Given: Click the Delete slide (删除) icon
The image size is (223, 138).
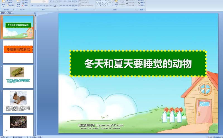Looking at the screenshot, I should (26, 5).
